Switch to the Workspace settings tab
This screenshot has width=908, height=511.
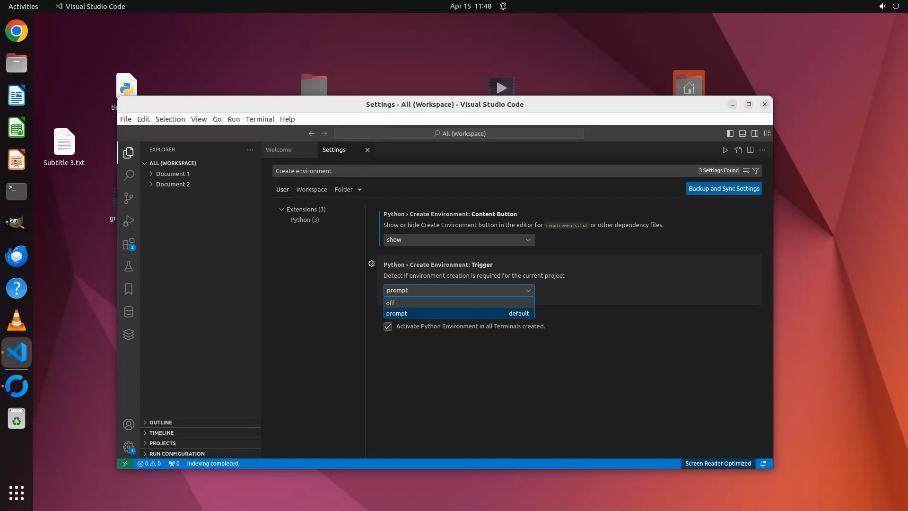[x=311, y=190]
